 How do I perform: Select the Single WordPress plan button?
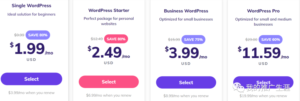31,79
